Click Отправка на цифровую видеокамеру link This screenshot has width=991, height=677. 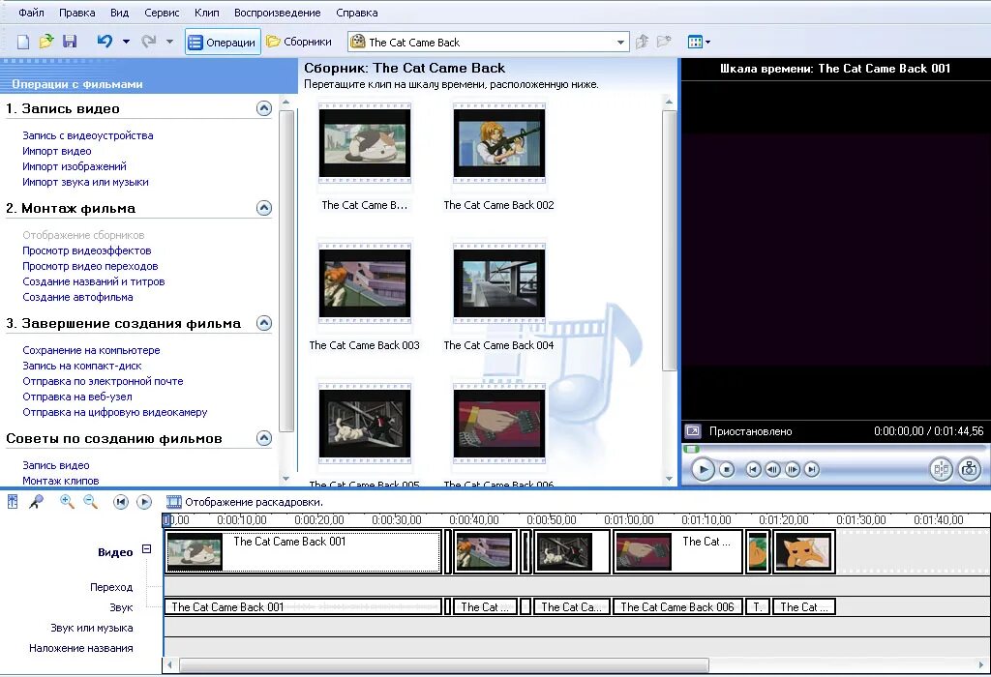pos(115,412)
